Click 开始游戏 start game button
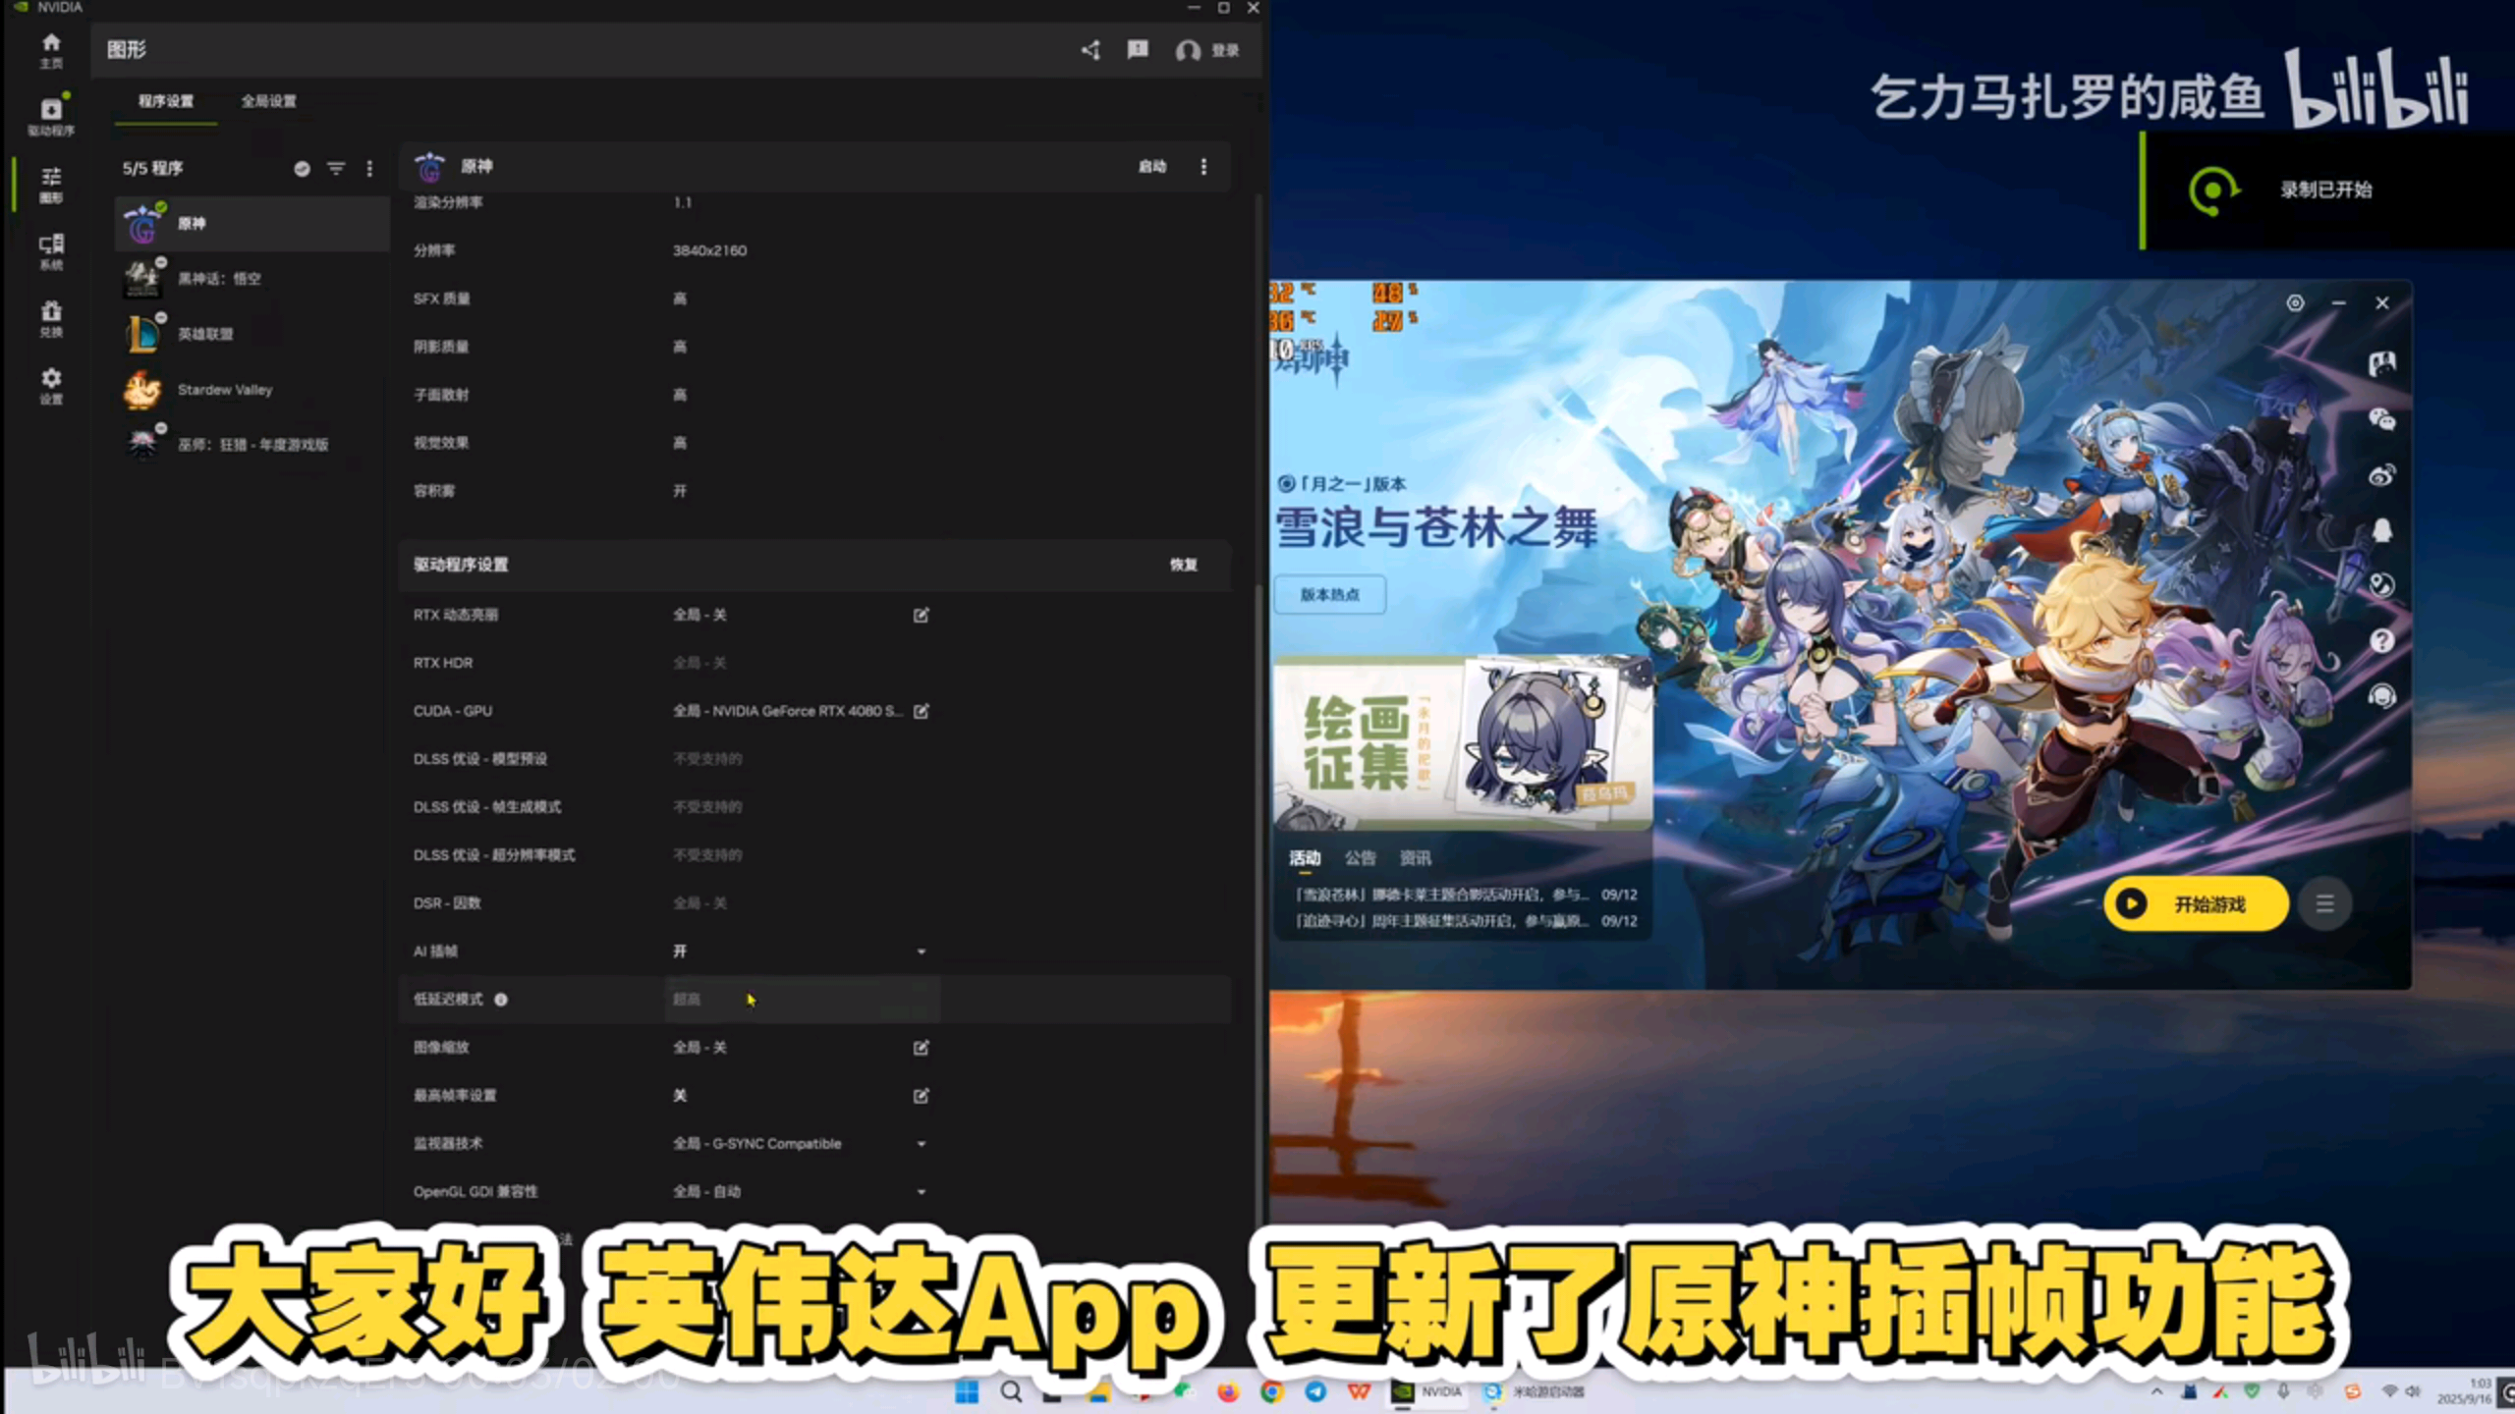The image size is (2515, 1414). click(2196, 903)
